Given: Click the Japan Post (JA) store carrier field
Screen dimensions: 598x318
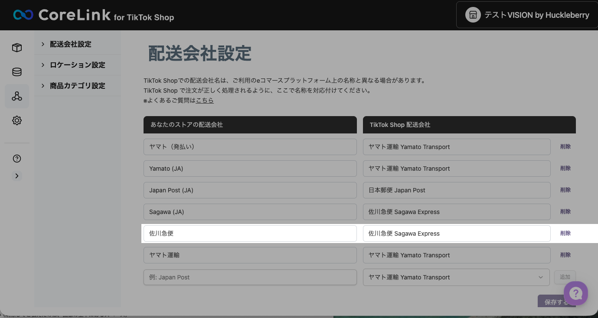Looking at the screenshot, I should click(x=250, y=190).
